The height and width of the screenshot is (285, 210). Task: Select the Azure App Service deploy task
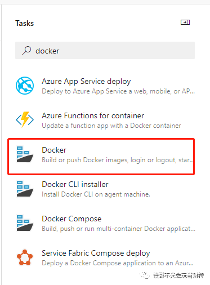coord(105,86)
